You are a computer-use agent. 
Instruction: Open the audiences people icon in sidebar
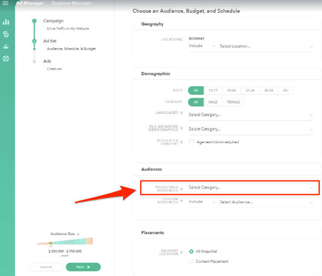(6, 46)
